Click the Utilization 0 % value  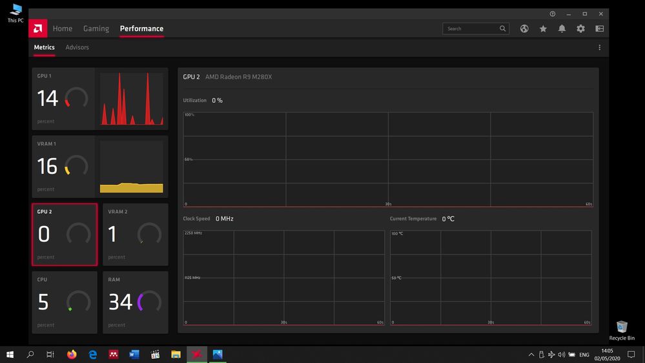point(217,100)
